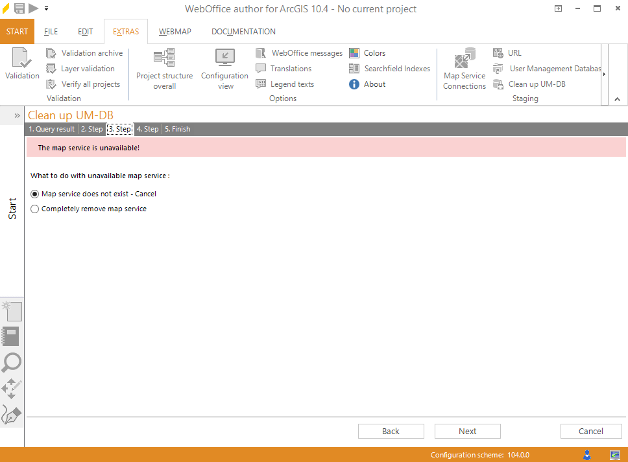Open the FILE tab

coord(51,32)
